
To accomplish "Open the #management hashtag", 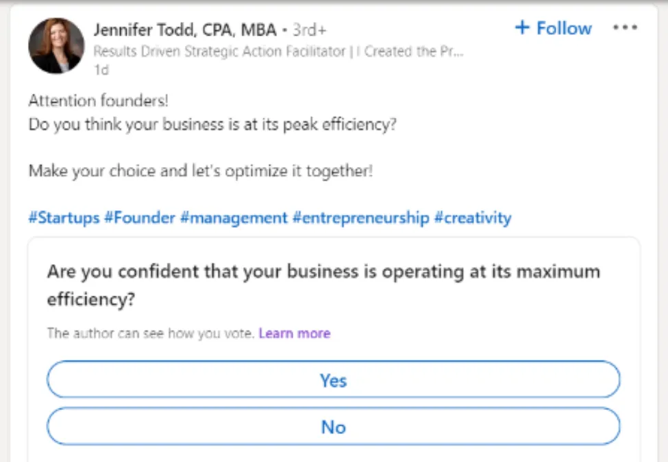I will tap(234, 218).
